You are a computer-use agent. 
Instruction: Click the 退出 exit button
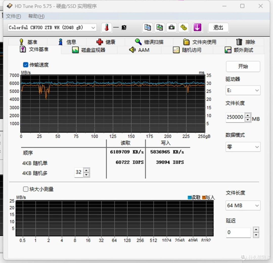pyautogui.click(x=218, y=28)
